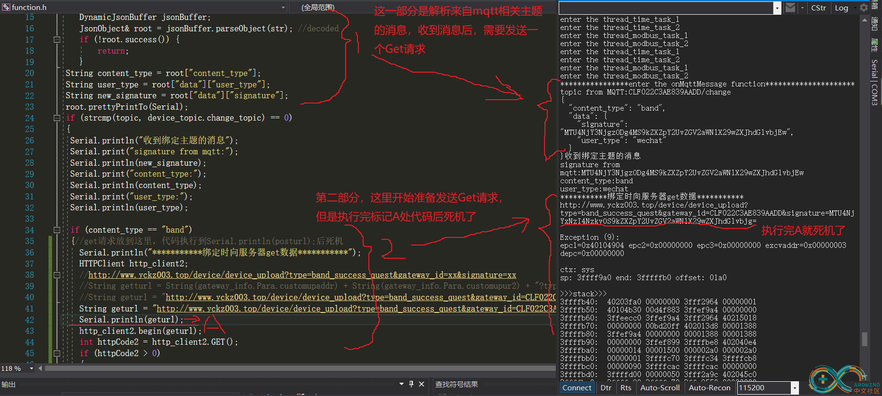Viewport: 882px width, 396px height.
Task: Open commented URL link on line 38
Action: tap(302, 275)
